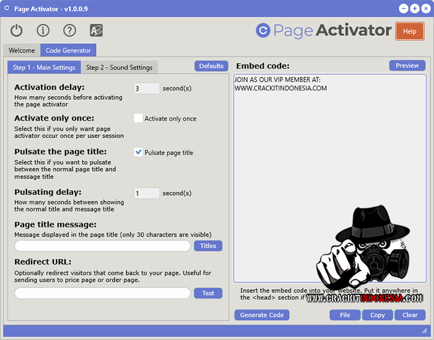The height and width of the screenshot is (340, 434).
Task: Switch to the Welcome tab
Action: point(22,50)
